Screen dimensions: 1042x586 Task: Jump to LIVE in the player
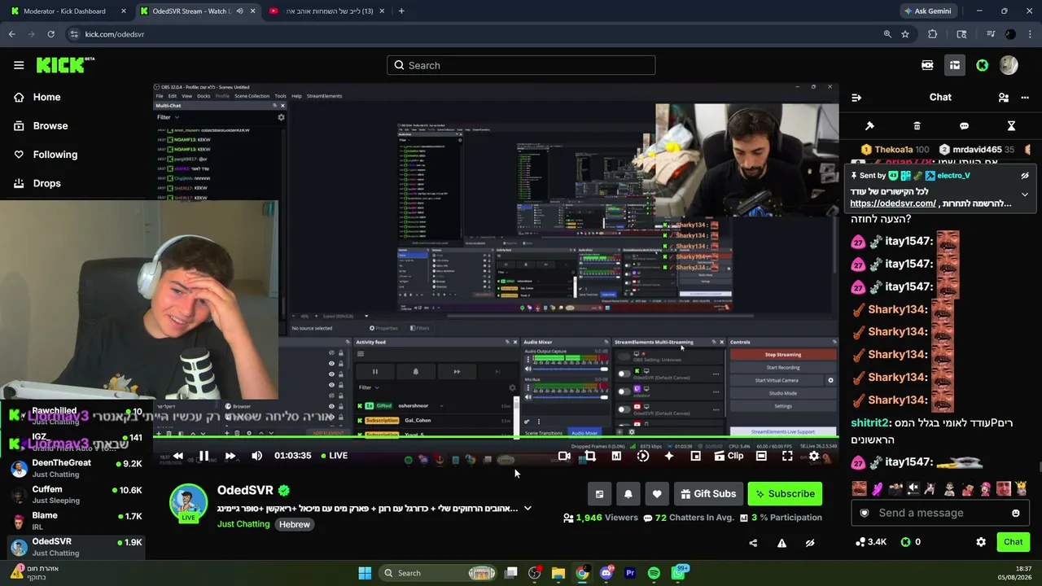tap(334, 456)
